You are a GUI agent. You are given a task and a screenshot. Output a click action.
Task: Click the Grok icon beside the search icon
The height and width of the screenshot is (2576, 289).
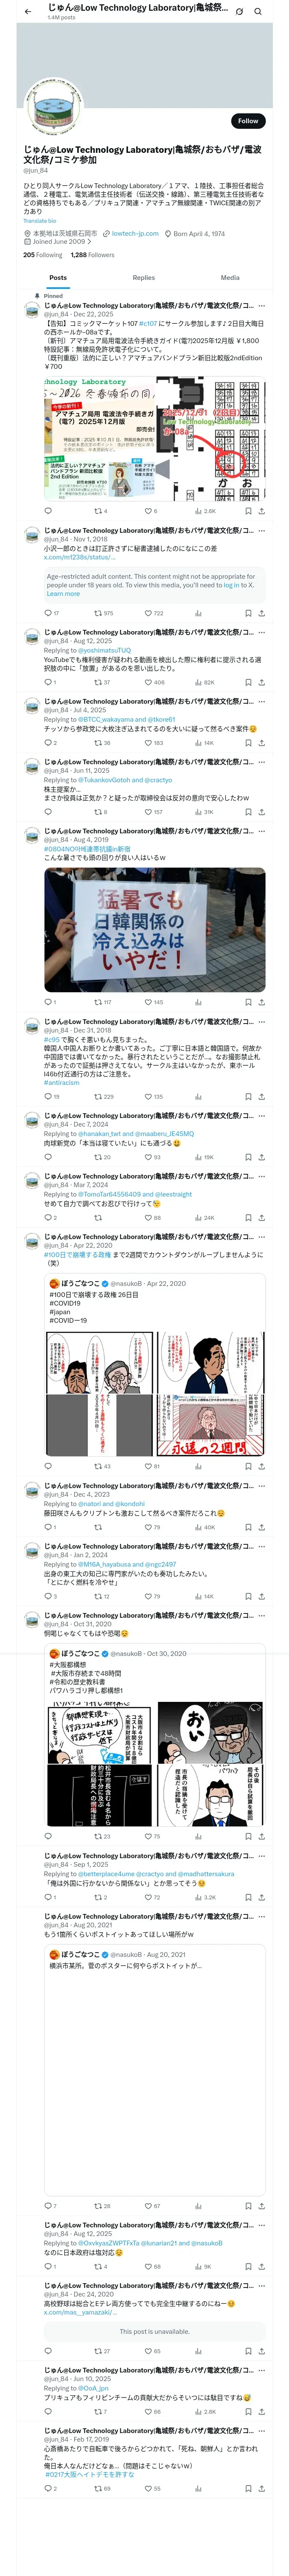coord(239,11)
